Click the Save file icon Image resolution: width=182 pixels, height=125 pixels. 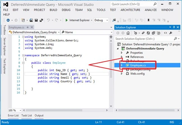36,20
